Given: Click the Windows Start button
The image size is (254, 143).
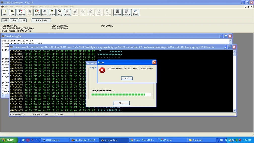Looking at the screenshot, I should pos(9,140).
